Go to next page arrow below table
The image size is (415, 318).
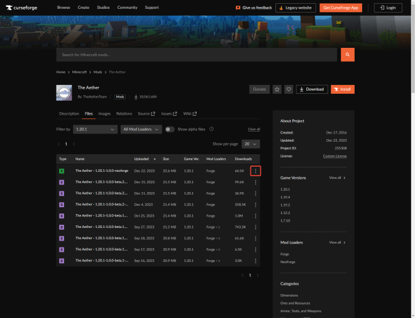click(258, 275)
